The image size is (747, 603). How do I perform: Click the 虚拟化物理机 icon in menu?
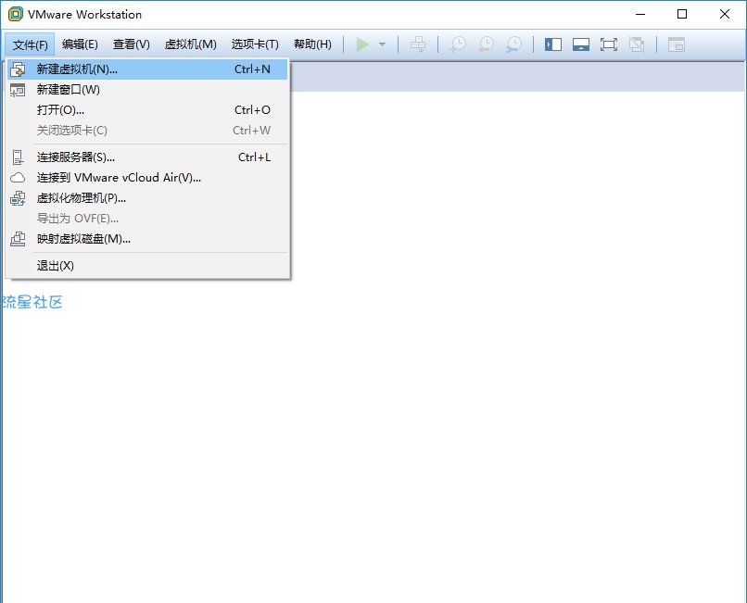coord(18,198)
